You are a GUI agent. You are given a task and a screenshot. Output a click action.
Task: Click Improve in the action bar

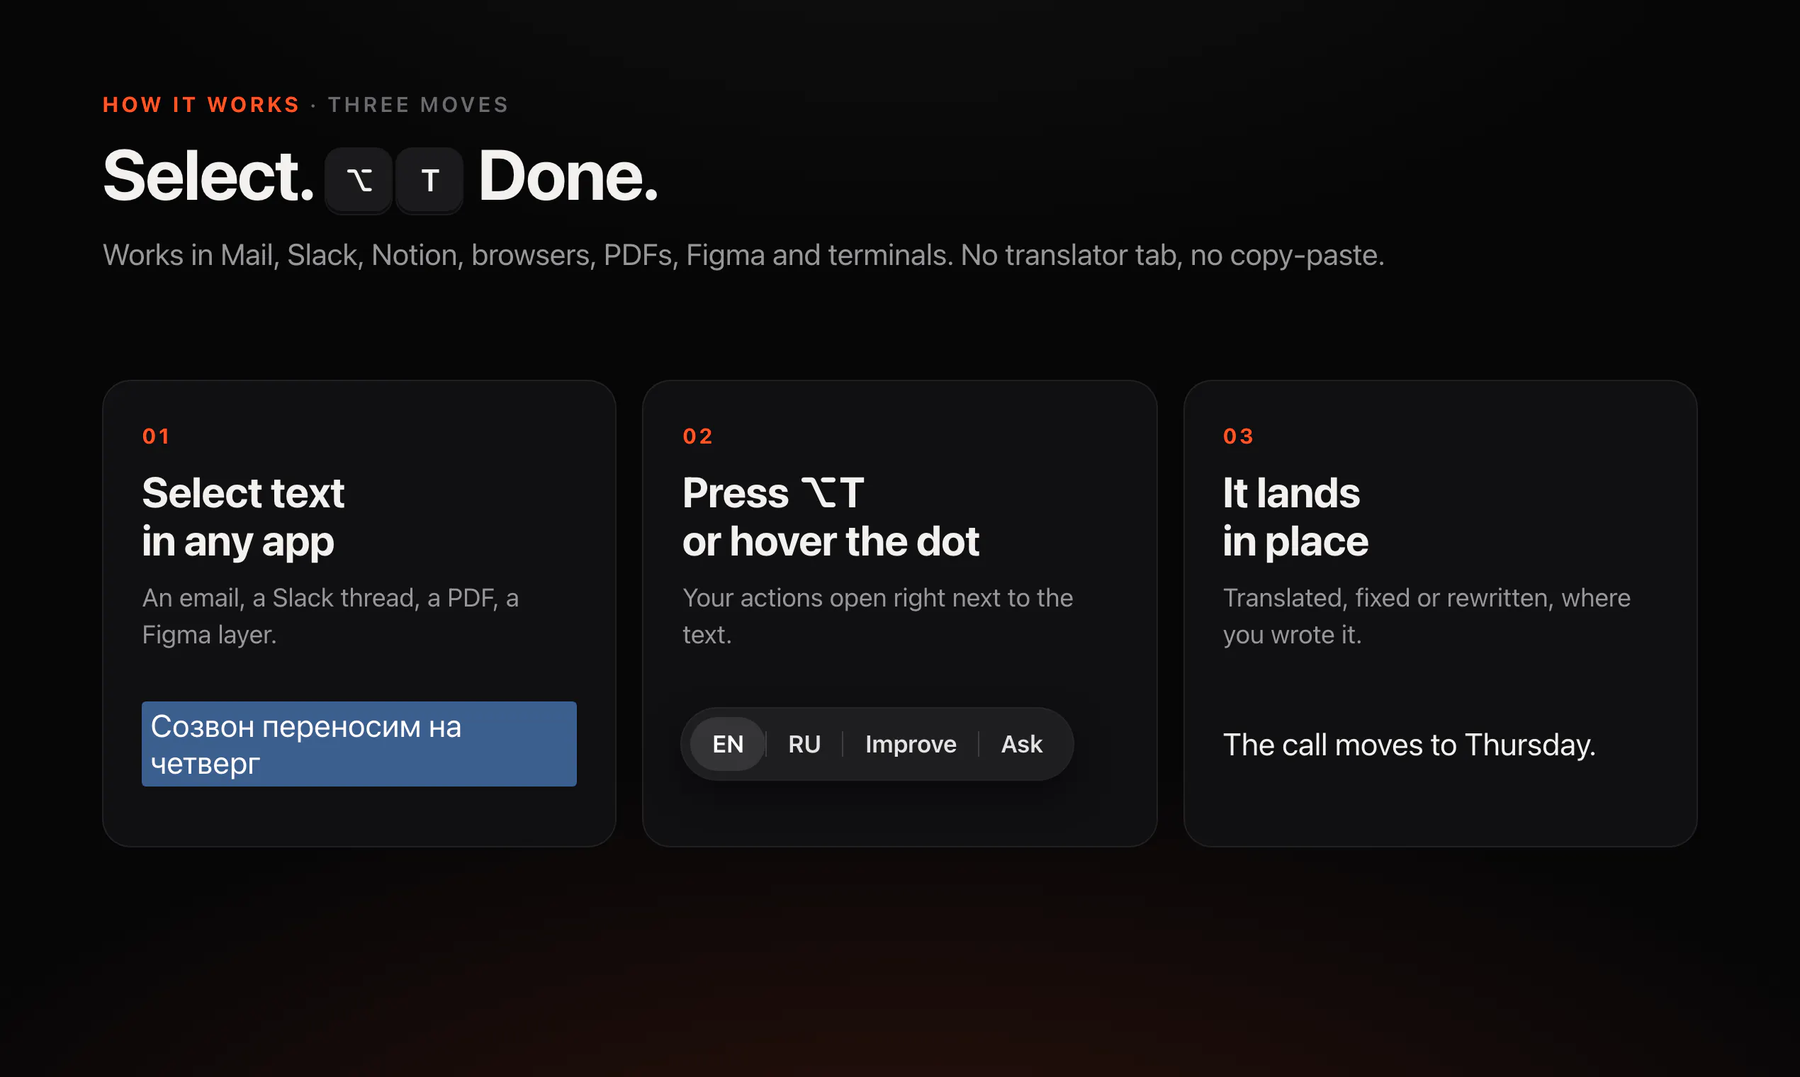(911, 744)
